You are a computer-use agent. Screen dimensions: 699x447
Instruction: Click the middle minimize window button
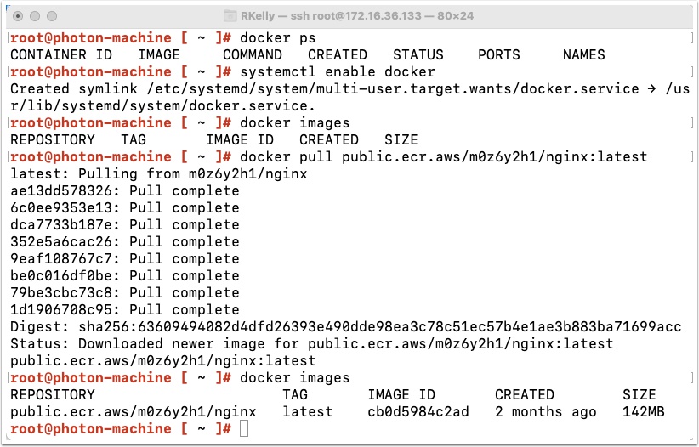35,16
